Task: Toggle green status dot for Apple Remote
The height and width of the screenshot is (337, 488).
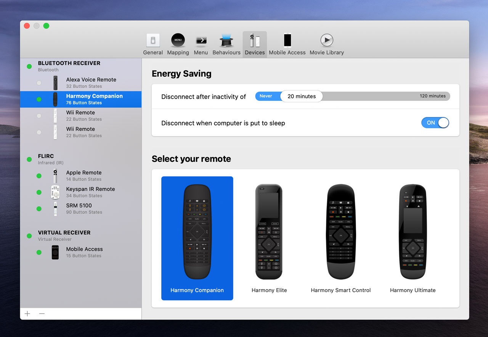Action: pyautogui.click(x=39, y=176)
